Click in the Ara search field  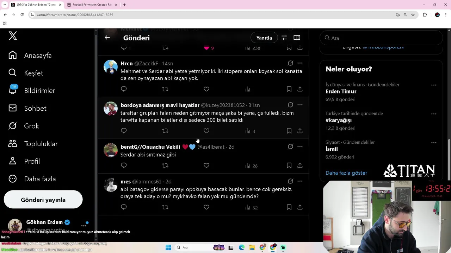(381, 38)
